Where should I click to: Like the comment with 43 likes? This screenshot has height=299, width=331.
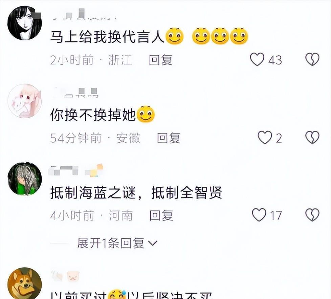tap(257, 59)
